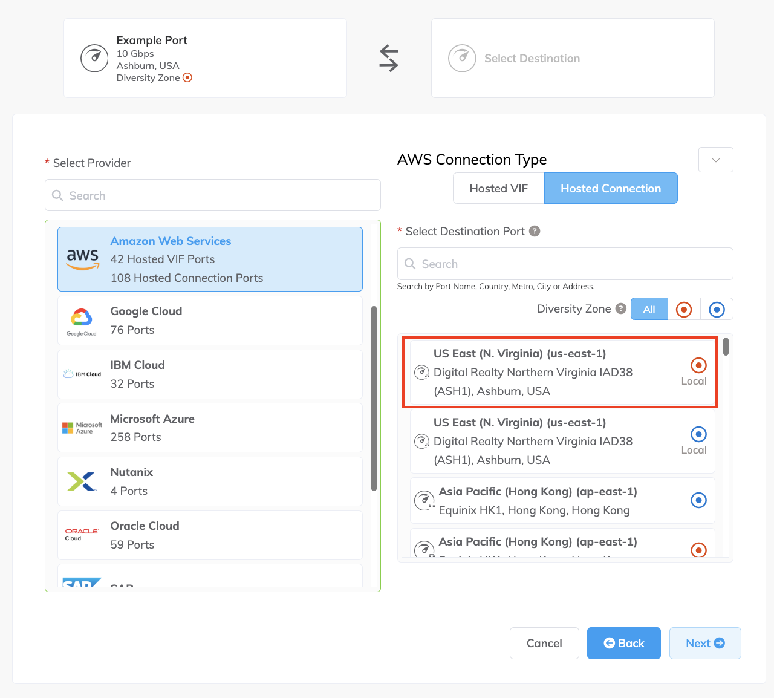Click the Select Destination gauge icon
Viewport: 774px width, 698px height.
coord(462,58)
